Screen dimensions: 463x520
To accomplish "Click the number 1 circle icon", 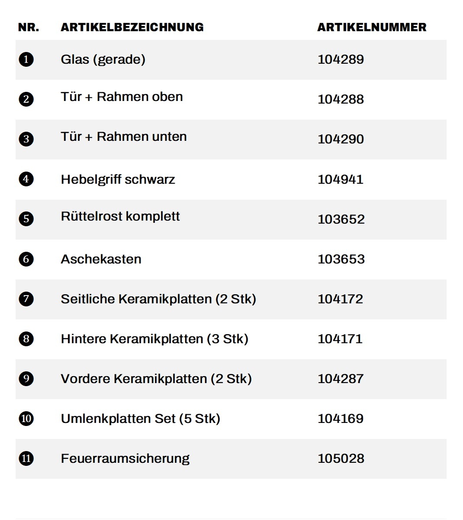I will tap(26, 59).
